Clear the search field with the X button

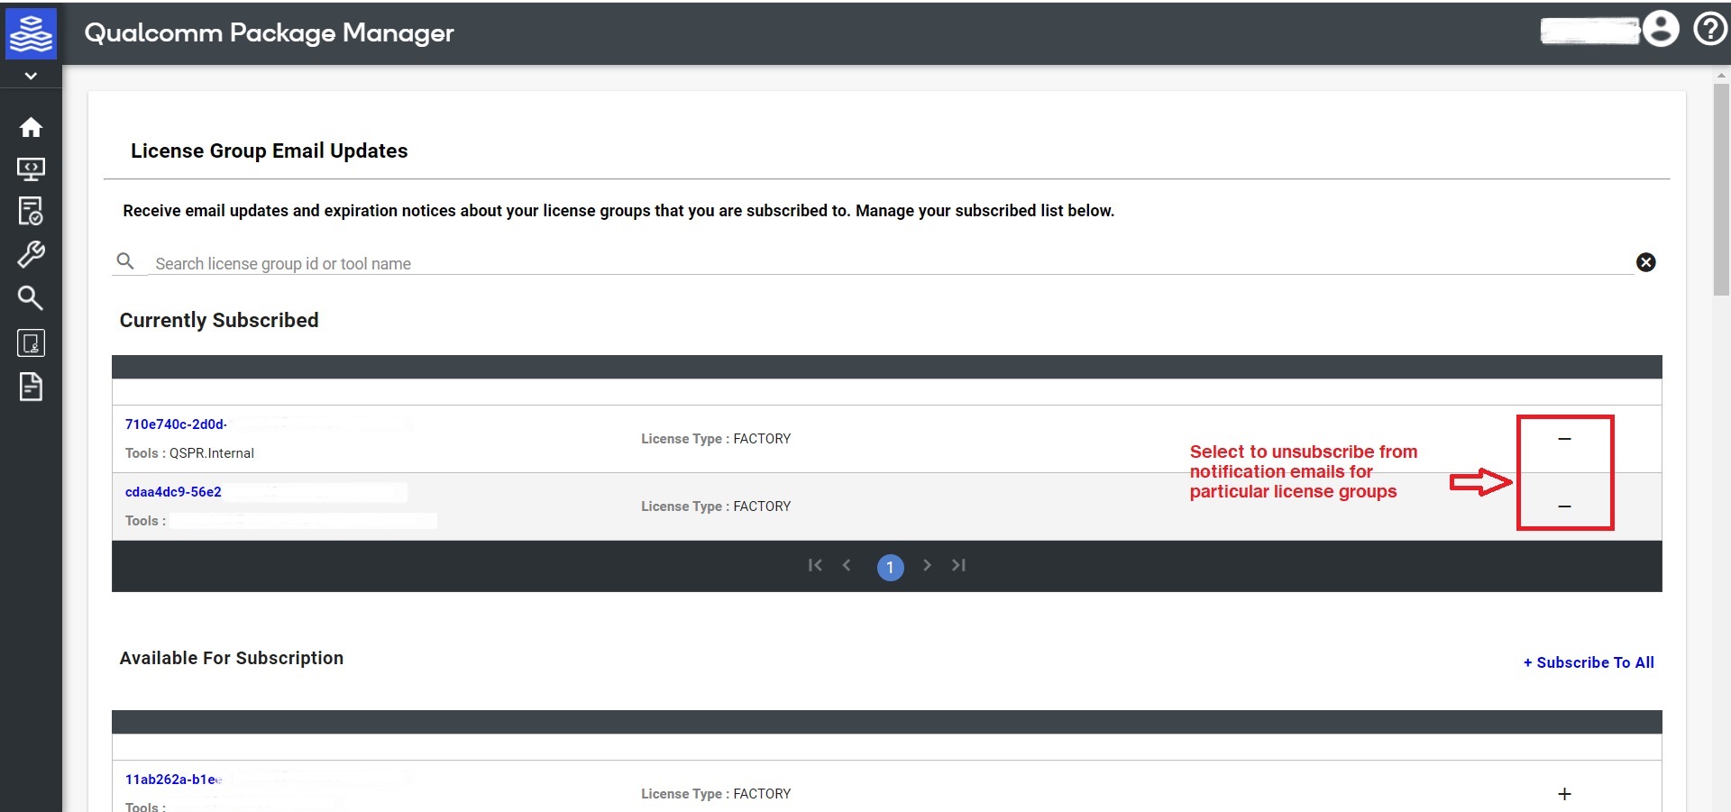(1646, 262)
